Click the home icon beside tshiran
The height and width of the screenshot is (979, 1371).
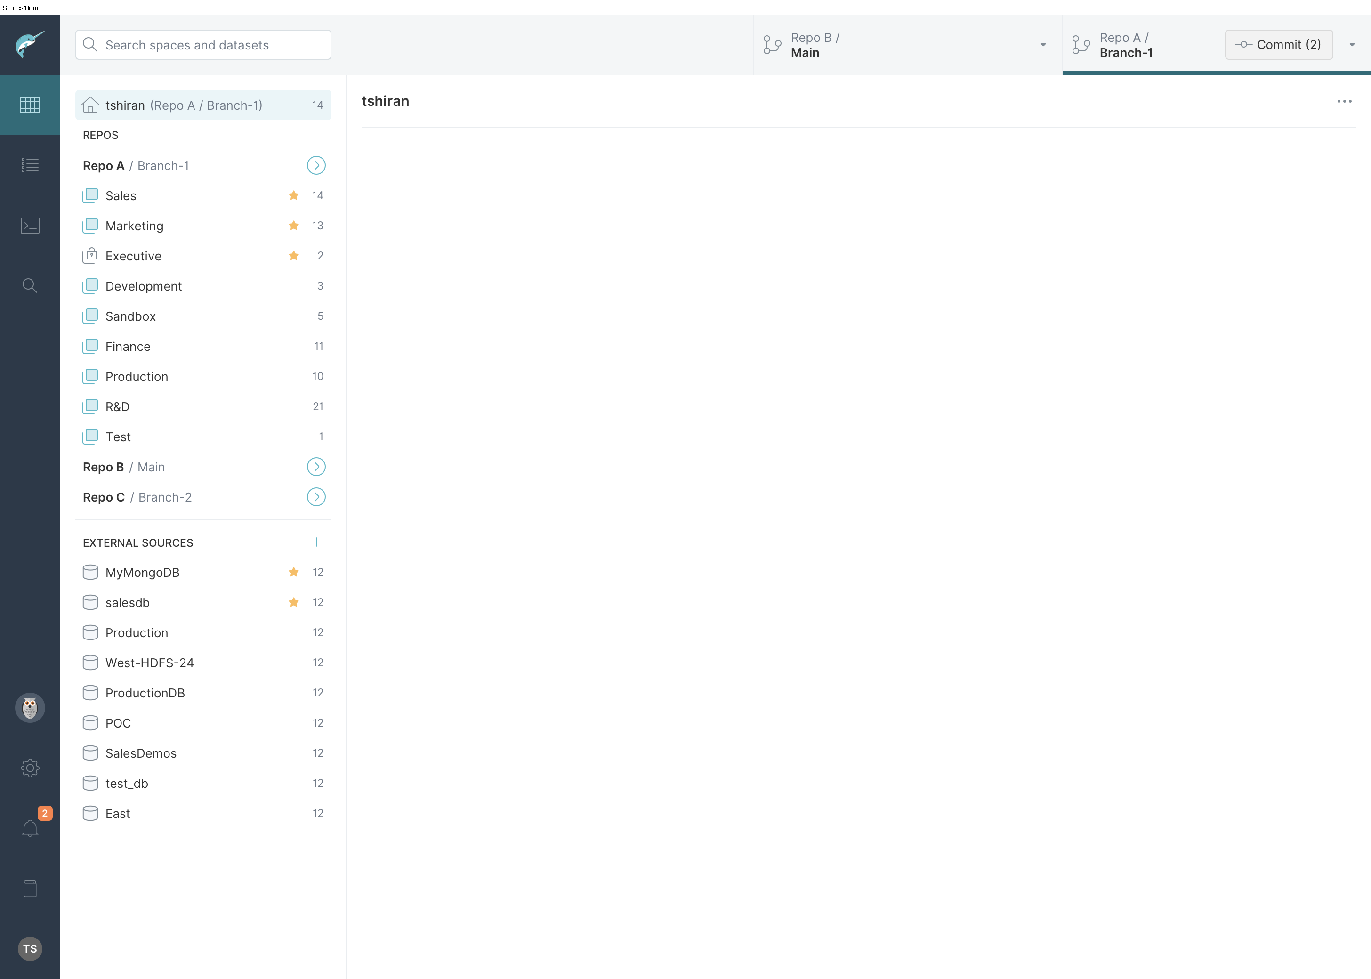pos(90,105)
